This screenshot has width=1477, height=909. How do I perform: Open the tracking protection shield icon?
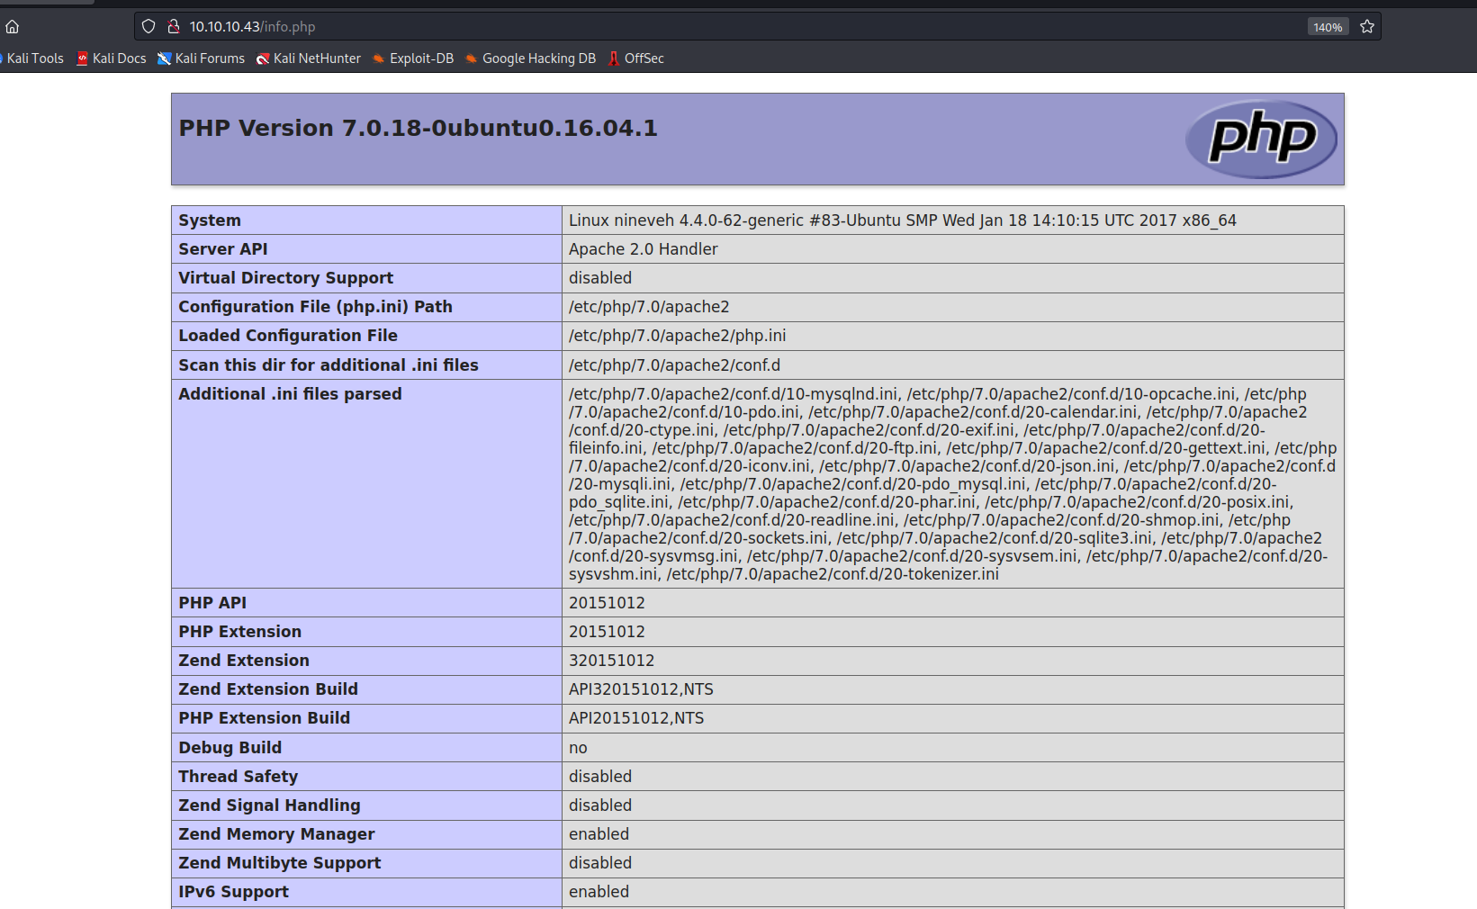pos(149,27)
